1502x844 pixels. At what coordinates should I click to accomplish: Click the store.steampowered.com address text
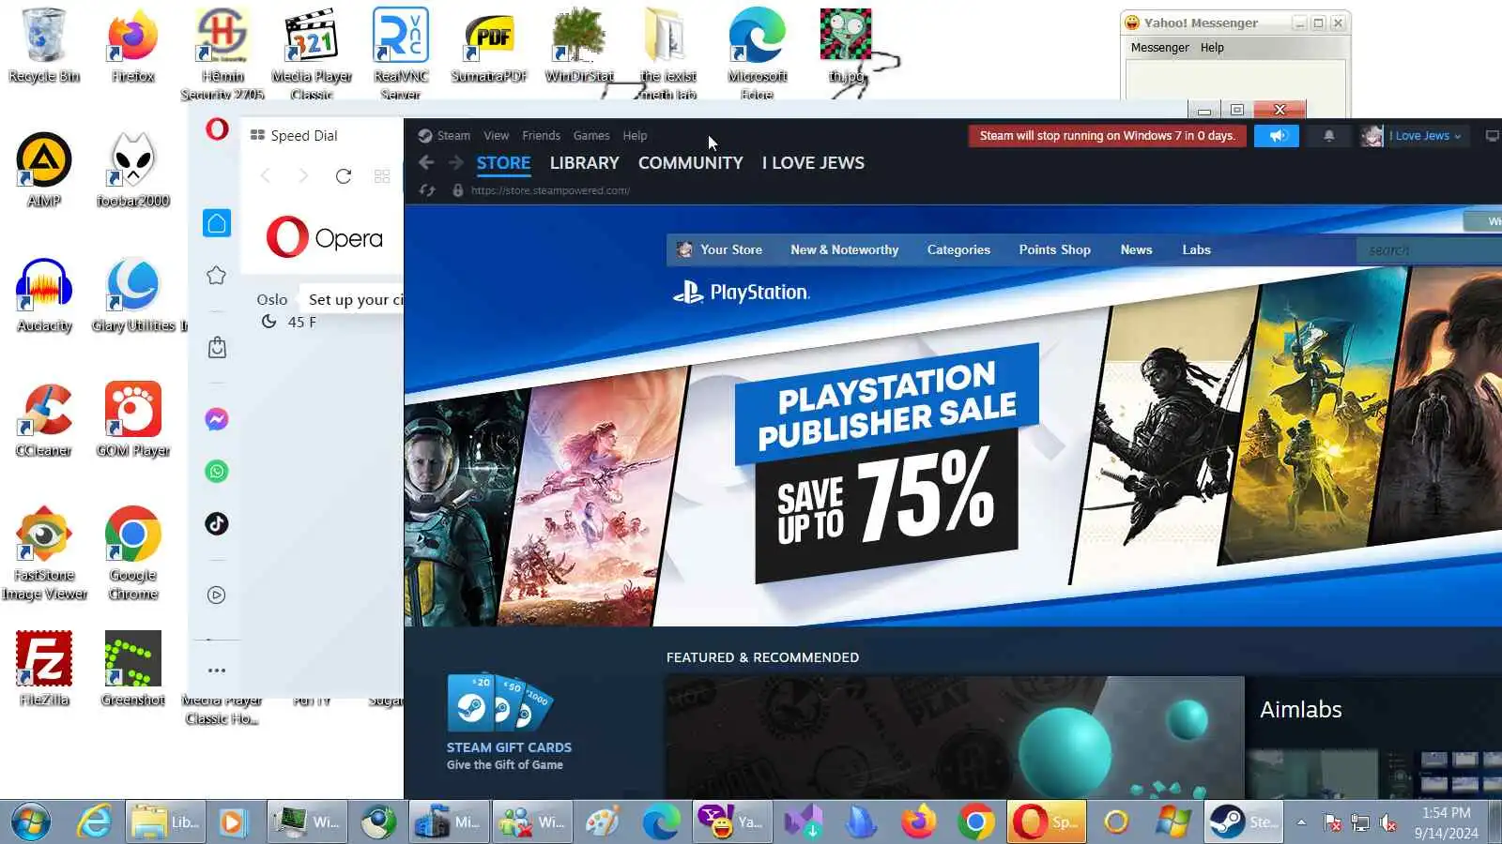point(550,190)
